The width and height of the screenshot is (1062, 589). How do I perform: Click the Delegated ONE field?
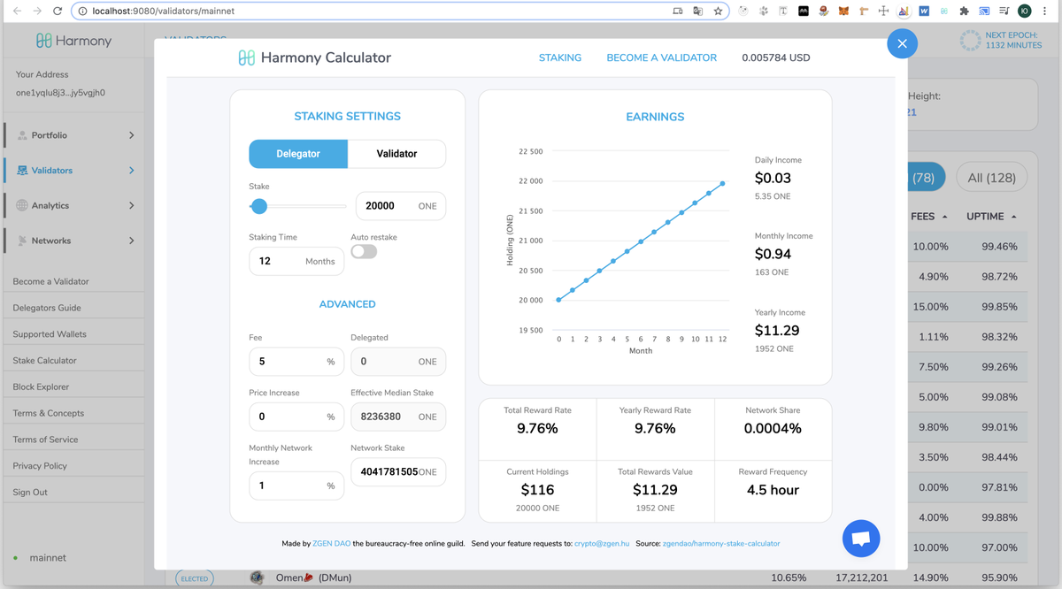[x=398, y=362]
